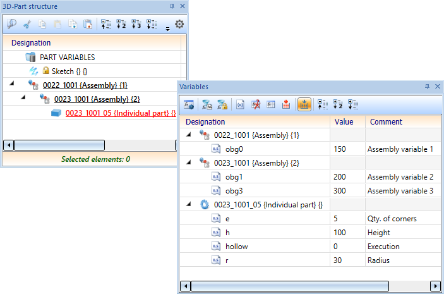Image resolution: width=444 pixels, height=294 pixels.
Task: Select variable obg0
Action: click(x=234, y=149)
